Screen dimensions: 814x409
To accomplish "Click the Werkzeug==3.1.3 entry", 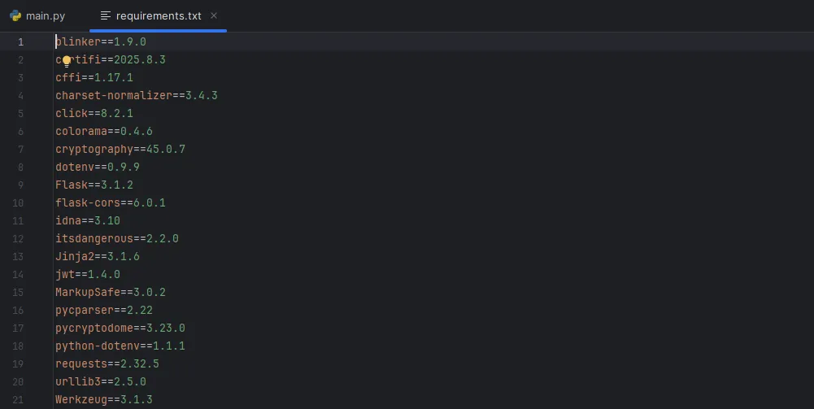I will 103,400.
